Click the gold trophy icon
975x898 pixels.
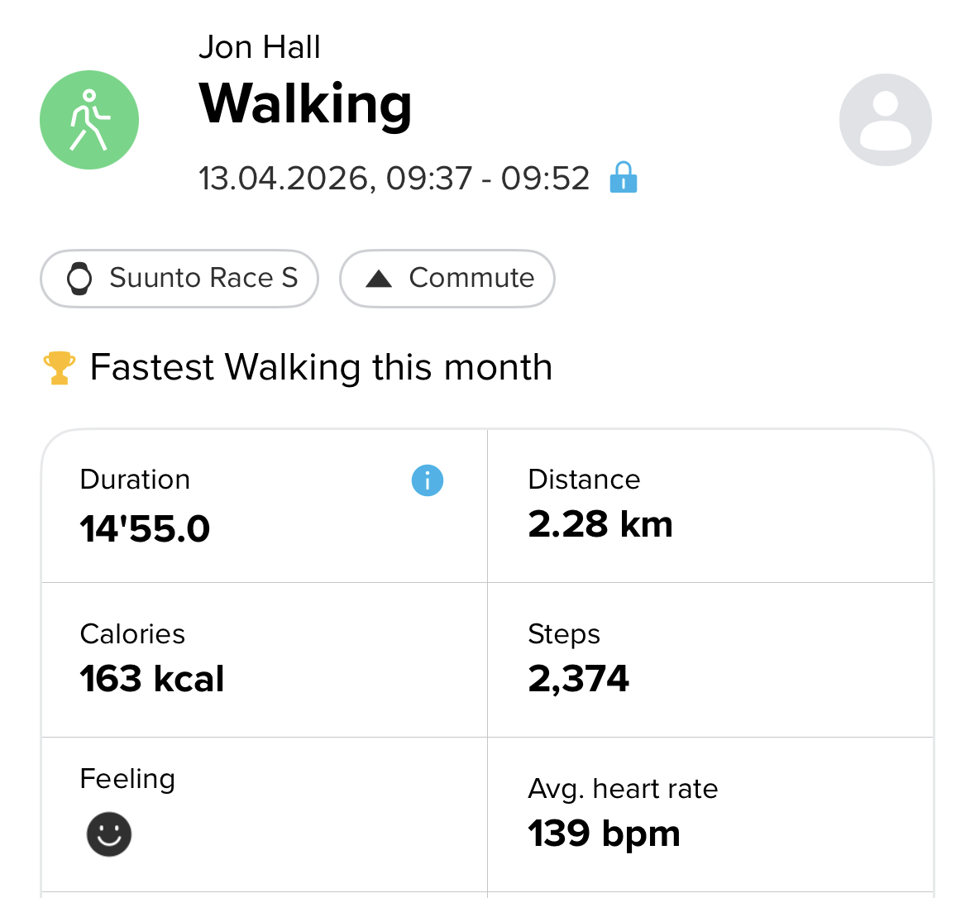(x=60, y=368)
